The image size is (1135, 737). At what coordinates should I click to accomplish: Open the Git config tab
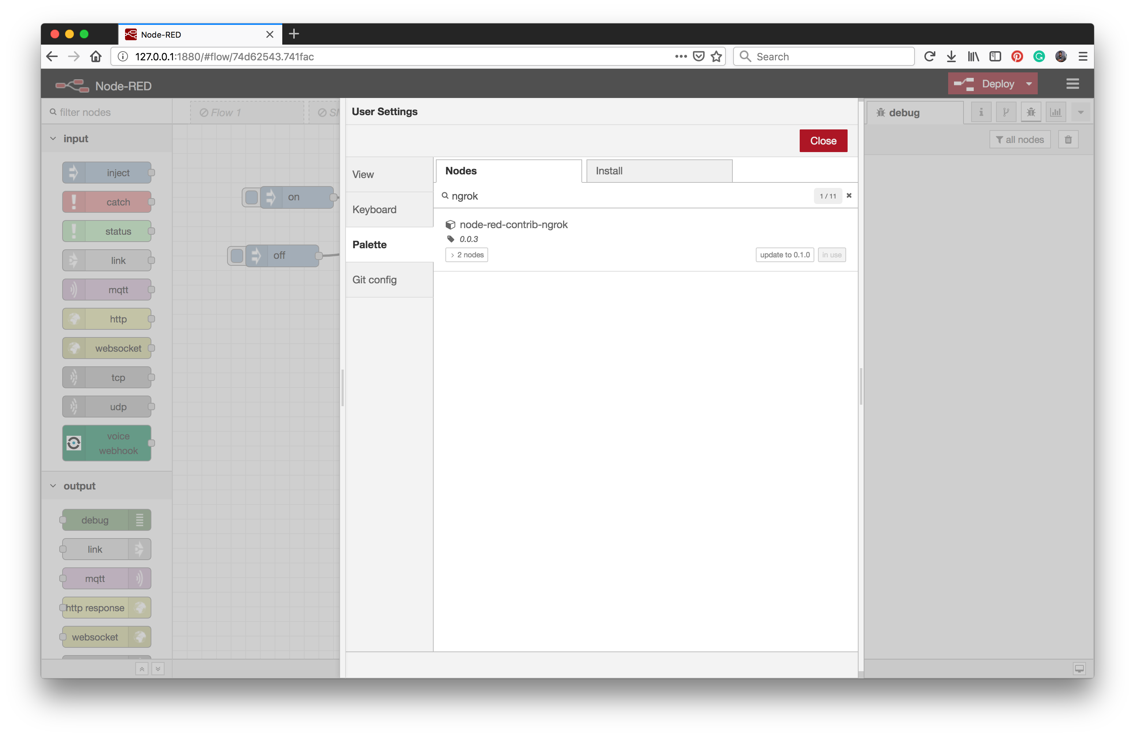tap(390, 280)
